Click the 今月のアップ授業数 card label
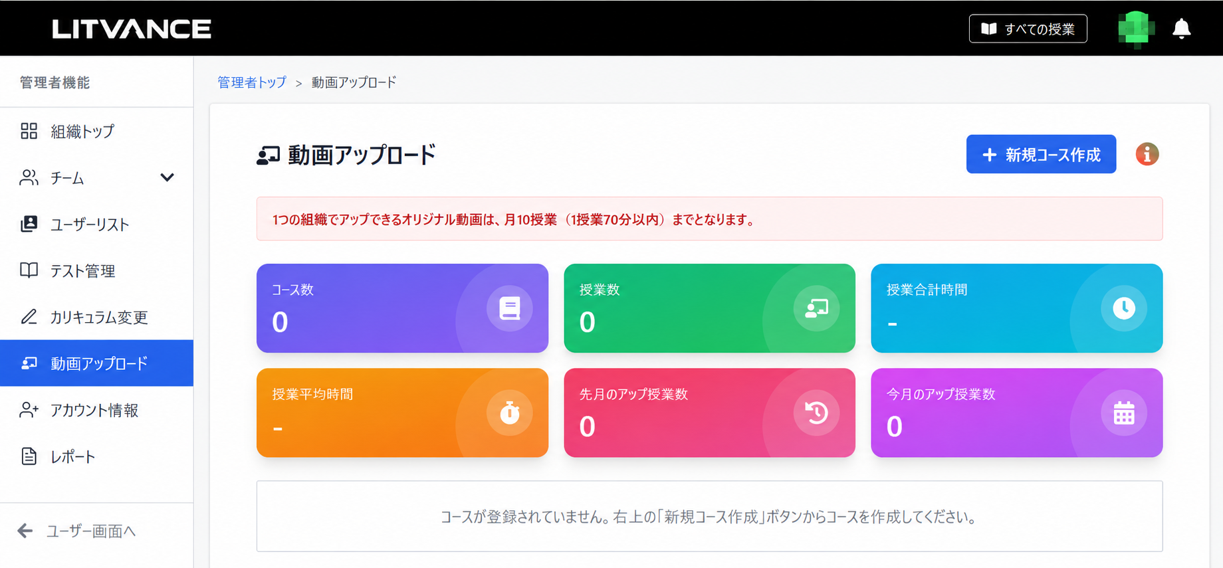Viewport: 1223px width, 568px height. (x=941, y=394)
